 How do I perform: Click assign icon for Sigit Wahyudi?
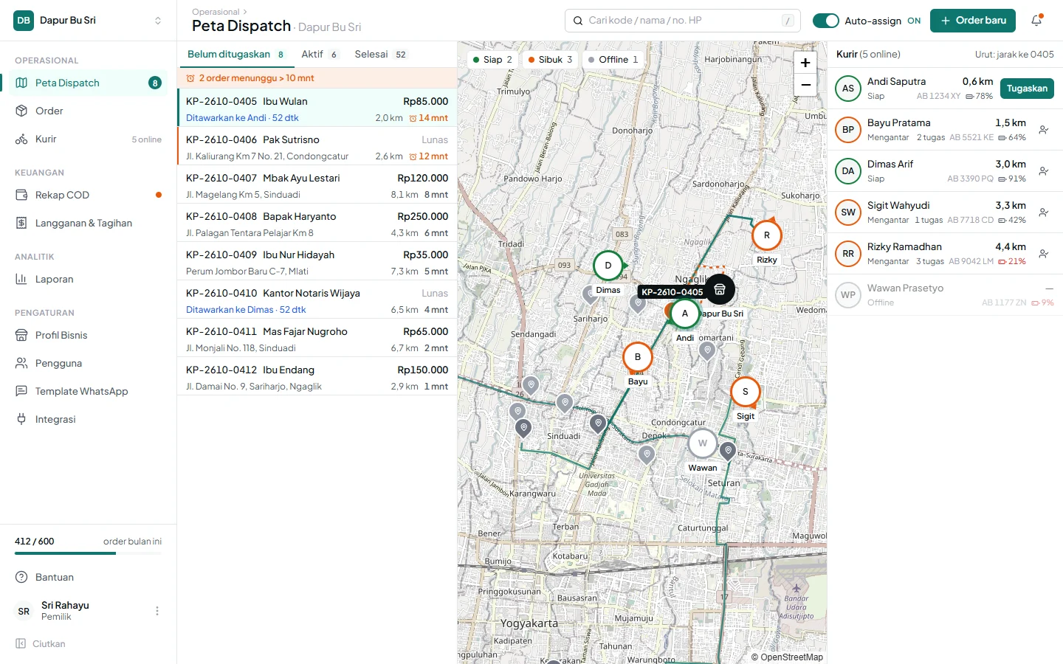[x=1043, y=212]
